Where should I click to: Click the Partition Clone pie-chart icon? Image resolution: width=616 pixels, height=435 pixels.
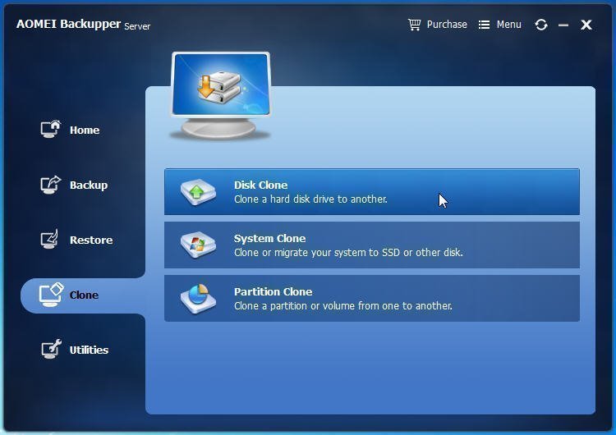[198, 299]
